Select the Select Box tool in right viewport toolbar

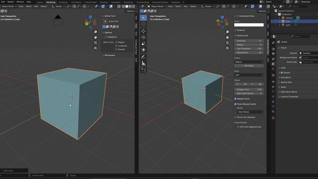[x=144, y=18]
